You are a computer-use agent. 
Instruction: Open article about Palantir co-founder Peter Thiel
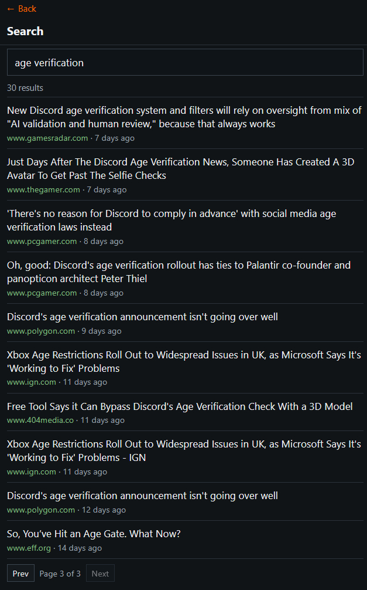pos(179,272)
